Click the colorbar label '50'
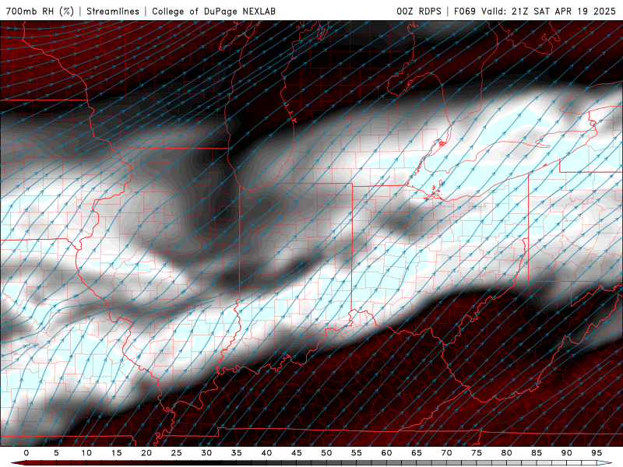 pyautogui.click(x=326, y=453)
